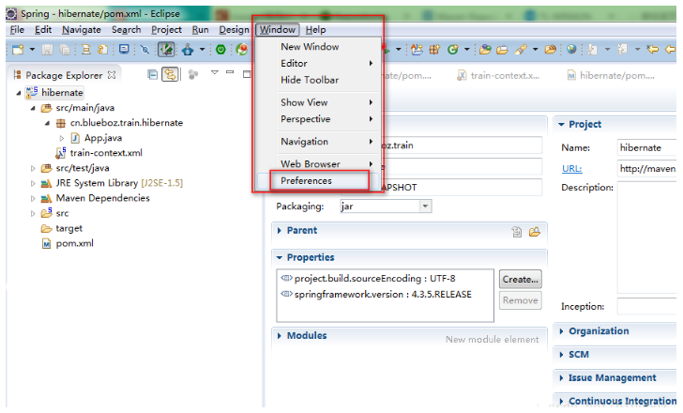Expand the src/test/java folder
The height and width of the screenshot is (413, 683).
(x=34, y=168)
